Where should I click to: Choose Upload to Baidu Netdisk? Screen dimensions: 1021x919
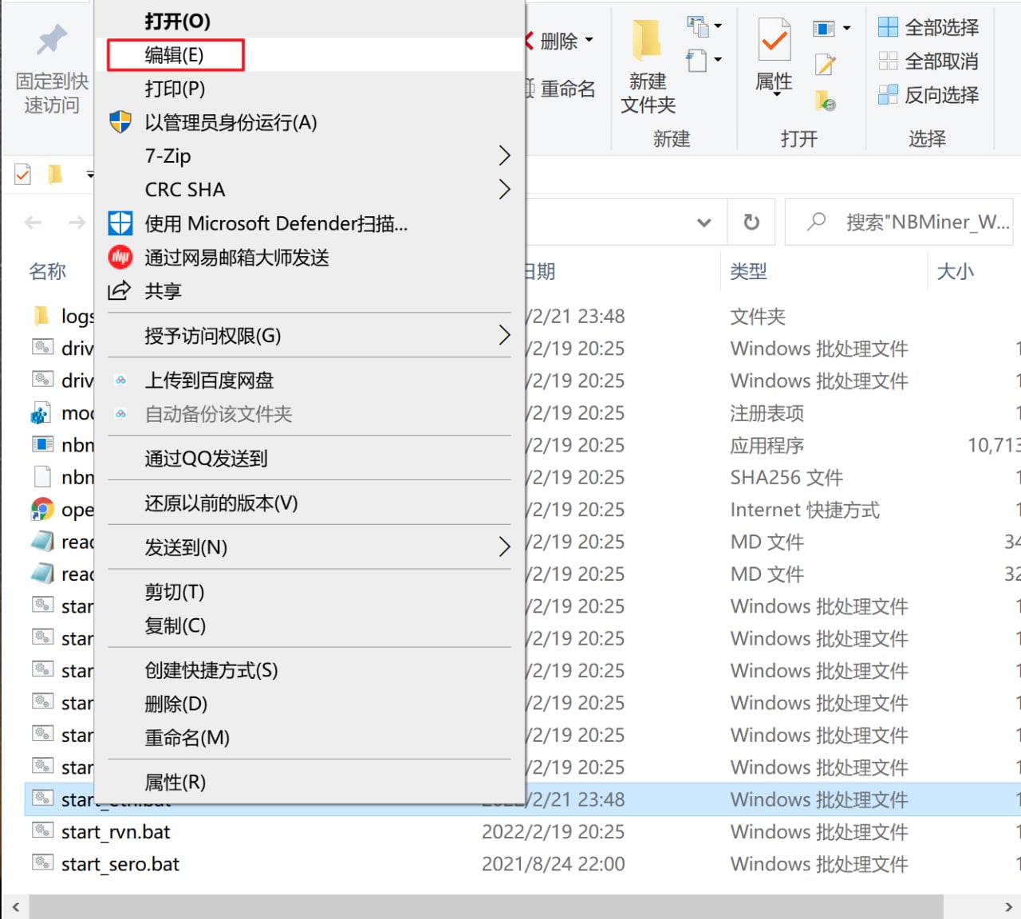209,380
